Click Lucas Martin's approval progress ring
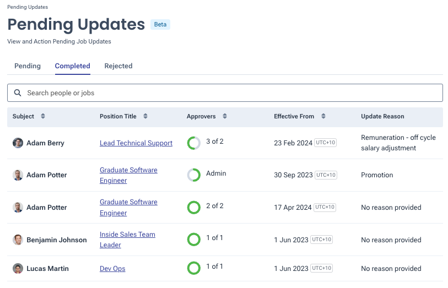The height and width of the screenshot is (288, 448). [x=194, y=268]
